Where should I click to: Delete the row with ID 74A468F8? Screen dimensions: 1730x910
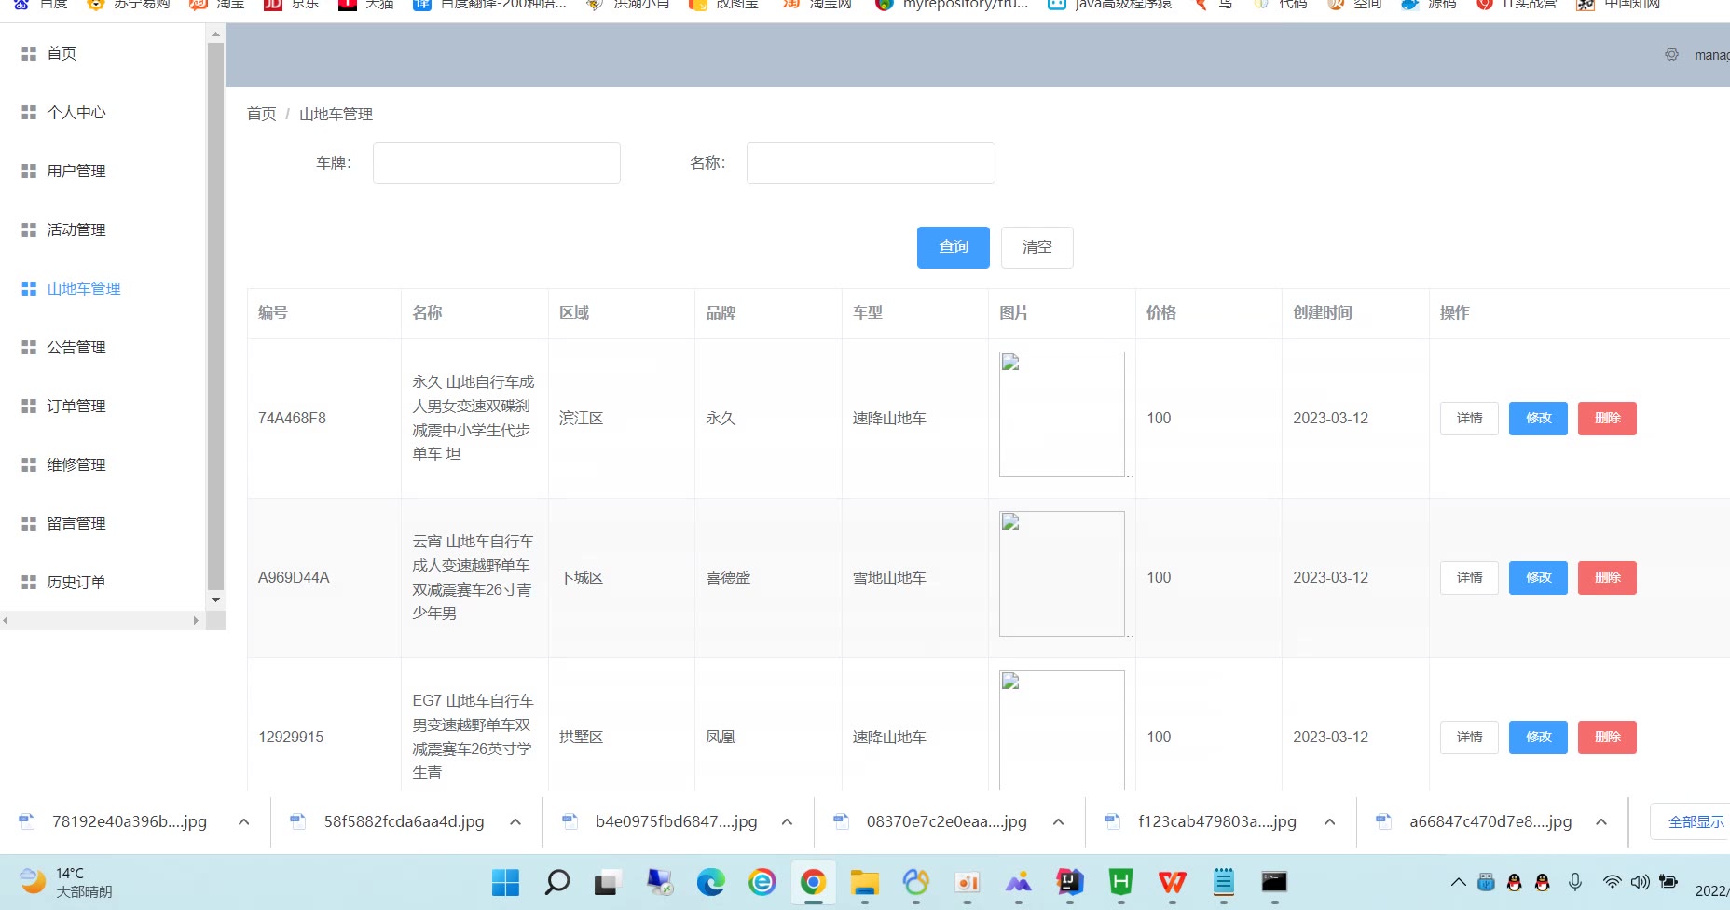point(1607,419)
